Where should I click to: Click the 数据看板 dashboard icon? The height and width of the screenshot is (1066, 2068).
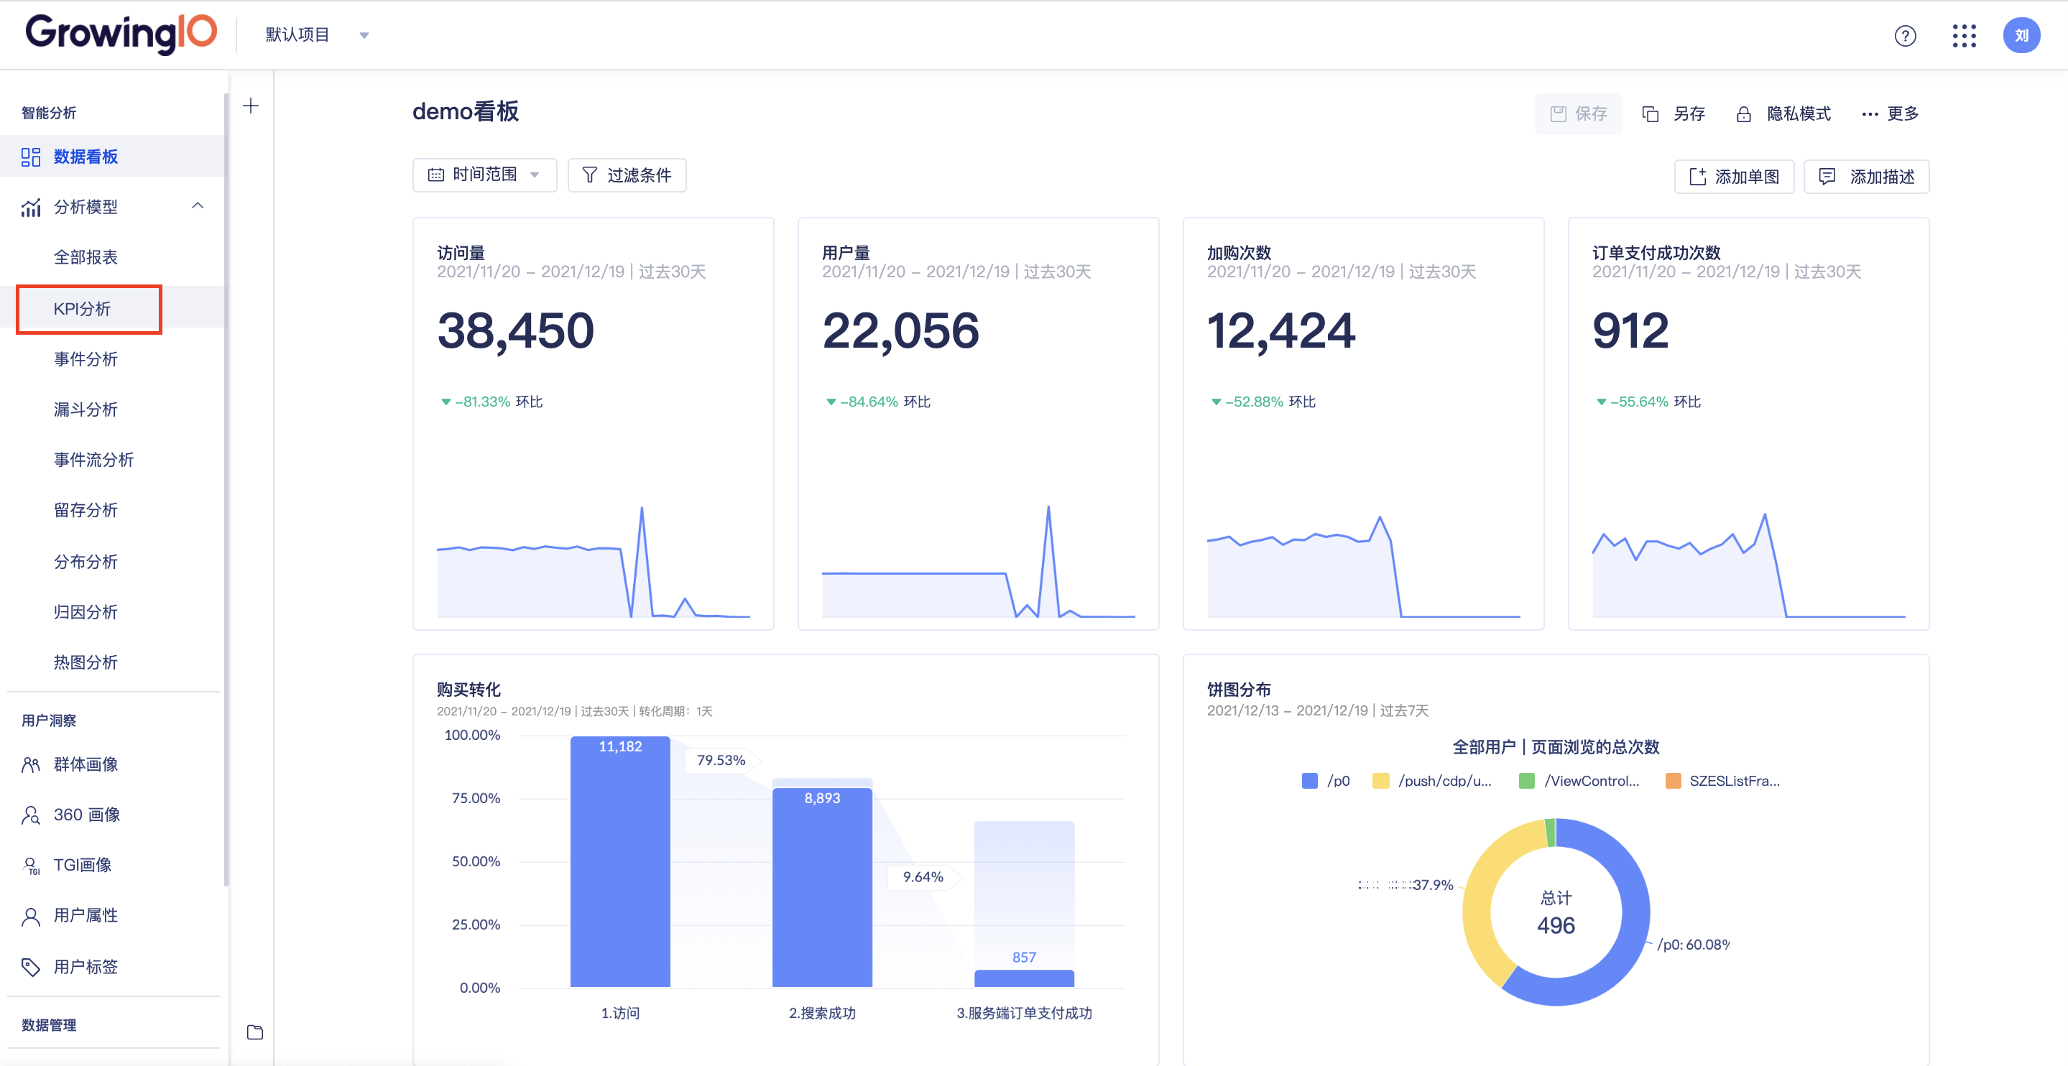(30, 157)
